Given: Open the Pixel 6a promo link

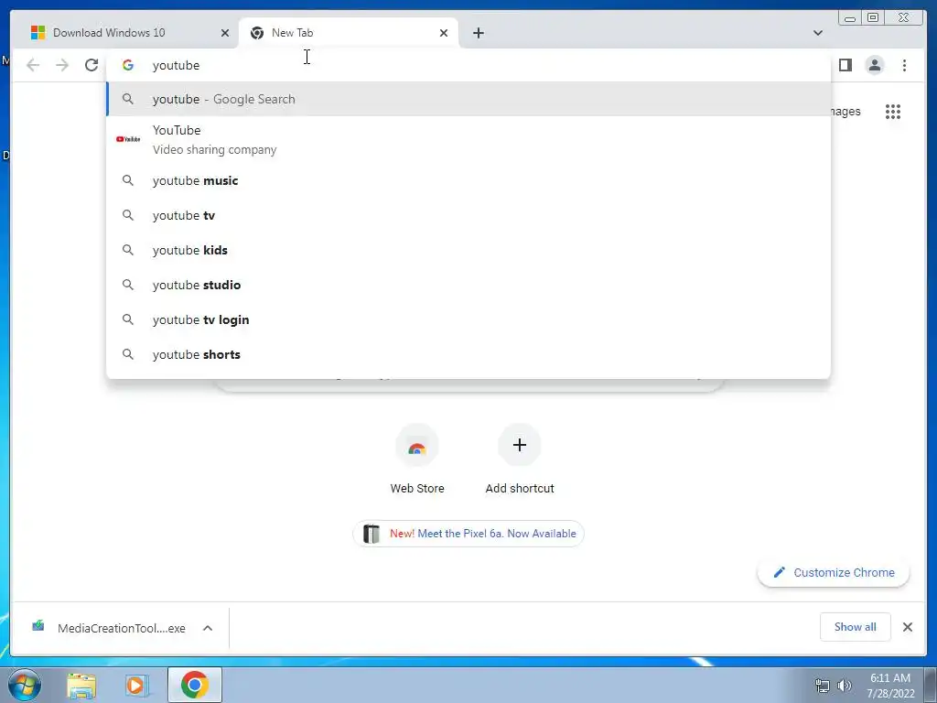Looking at the screenshot, I should pyautogui.click(x=468, y=534).
